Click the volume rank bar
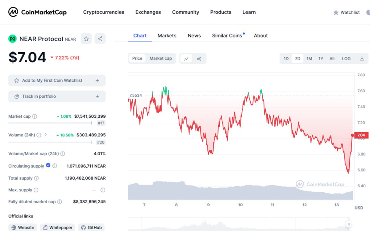 point(50,142)
